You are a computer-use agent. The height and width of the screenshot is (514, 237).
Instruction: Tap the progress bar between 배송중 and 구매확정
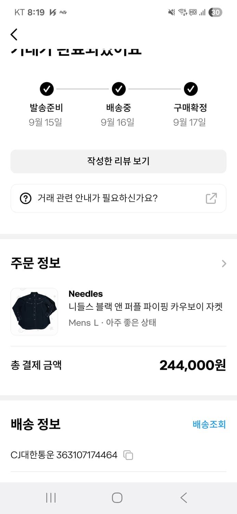(x=155, y=89)
